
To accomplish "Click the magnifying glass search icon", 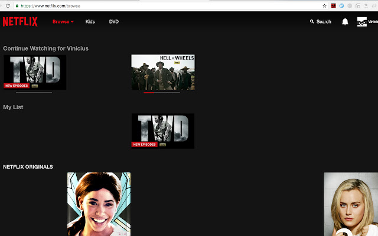I will click(x=312, y=21).
